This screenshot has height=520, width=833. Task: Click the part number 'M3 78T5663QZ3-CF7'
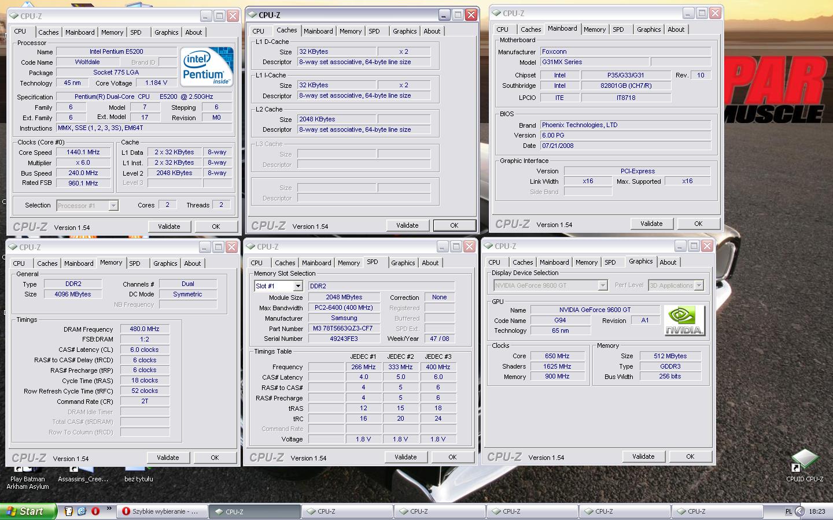(344, 328)
